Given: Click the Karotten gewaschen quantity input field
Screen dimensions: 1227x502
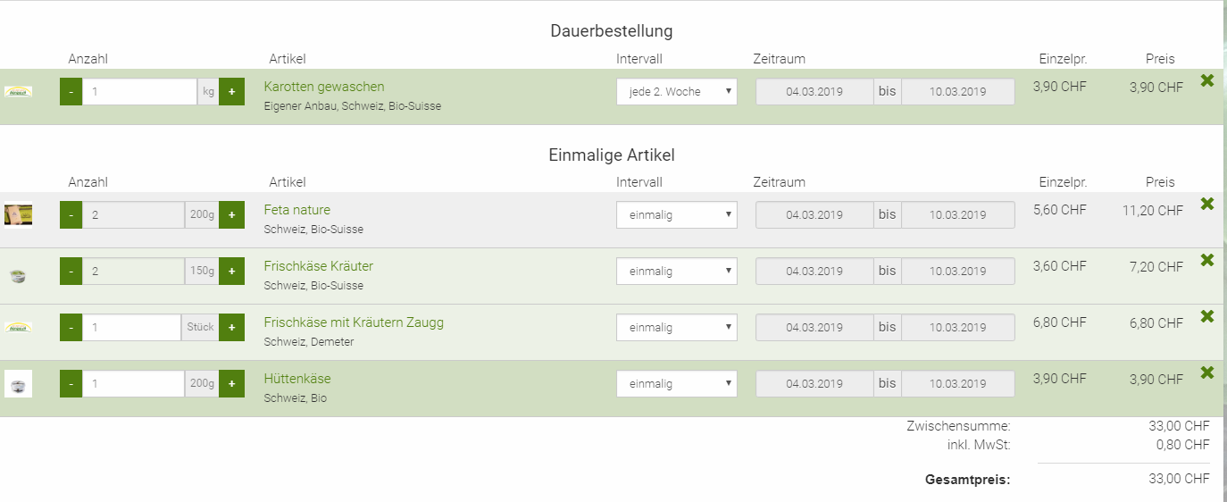Looking at the screenshot, I should coord(139,92).
